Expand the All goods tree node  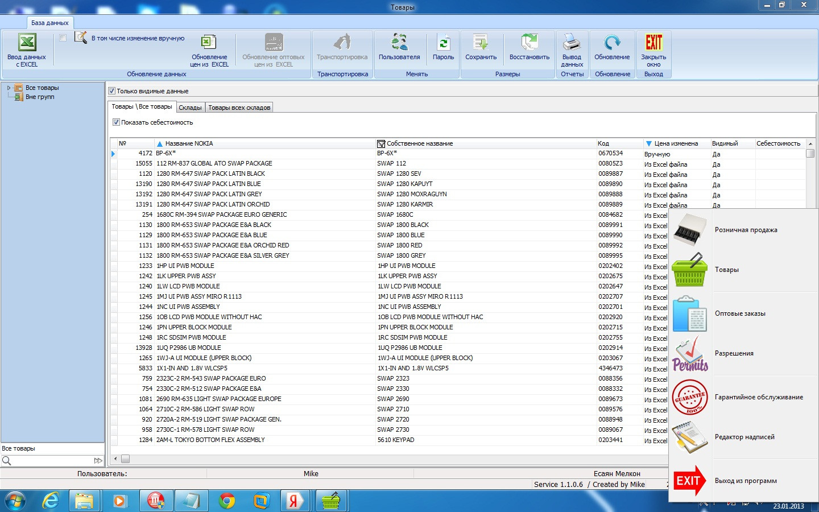[x=9, y=88]
